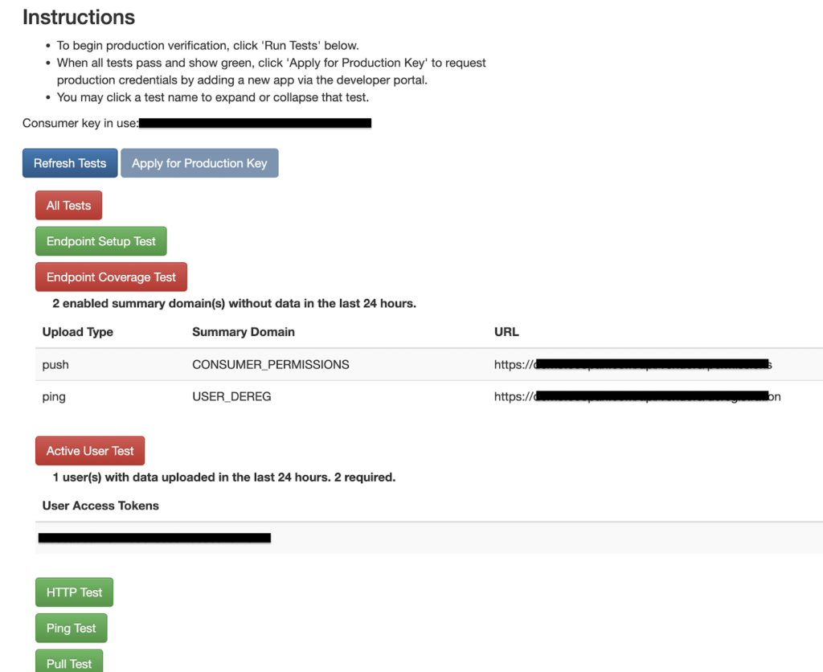This screenshot has height=672, width=823.
Task: Select the ping upload type row
Action: 429,396
